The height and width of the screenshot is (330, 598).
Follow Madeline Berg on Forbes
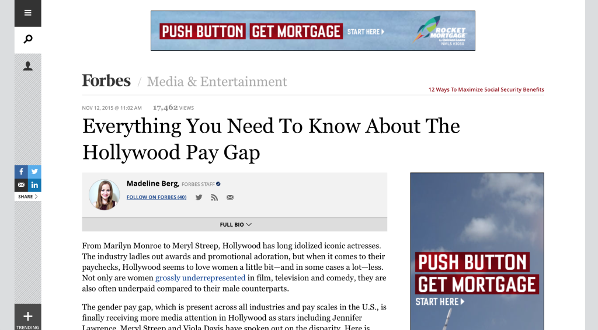157,197
